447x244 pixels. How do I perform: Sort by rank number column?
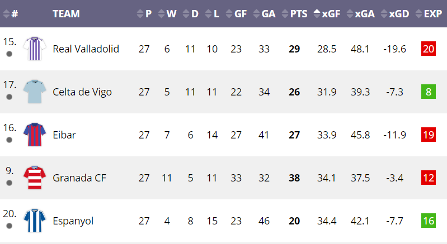pos(11,13)
